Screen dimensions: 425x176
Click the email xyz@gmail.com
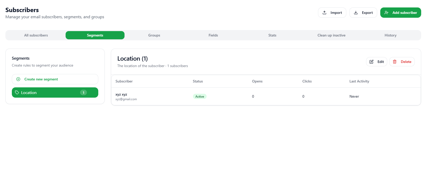[126, 99]
